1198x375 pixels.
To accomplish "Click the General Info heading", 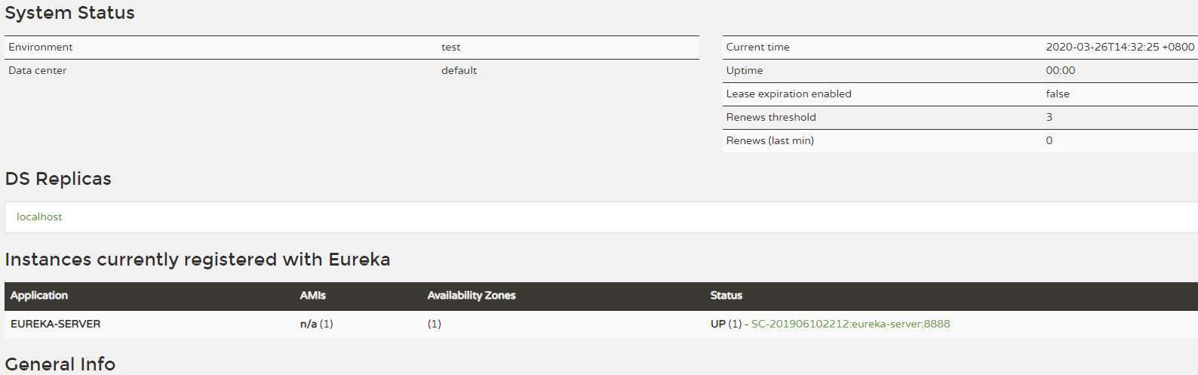I will (60, 364).
